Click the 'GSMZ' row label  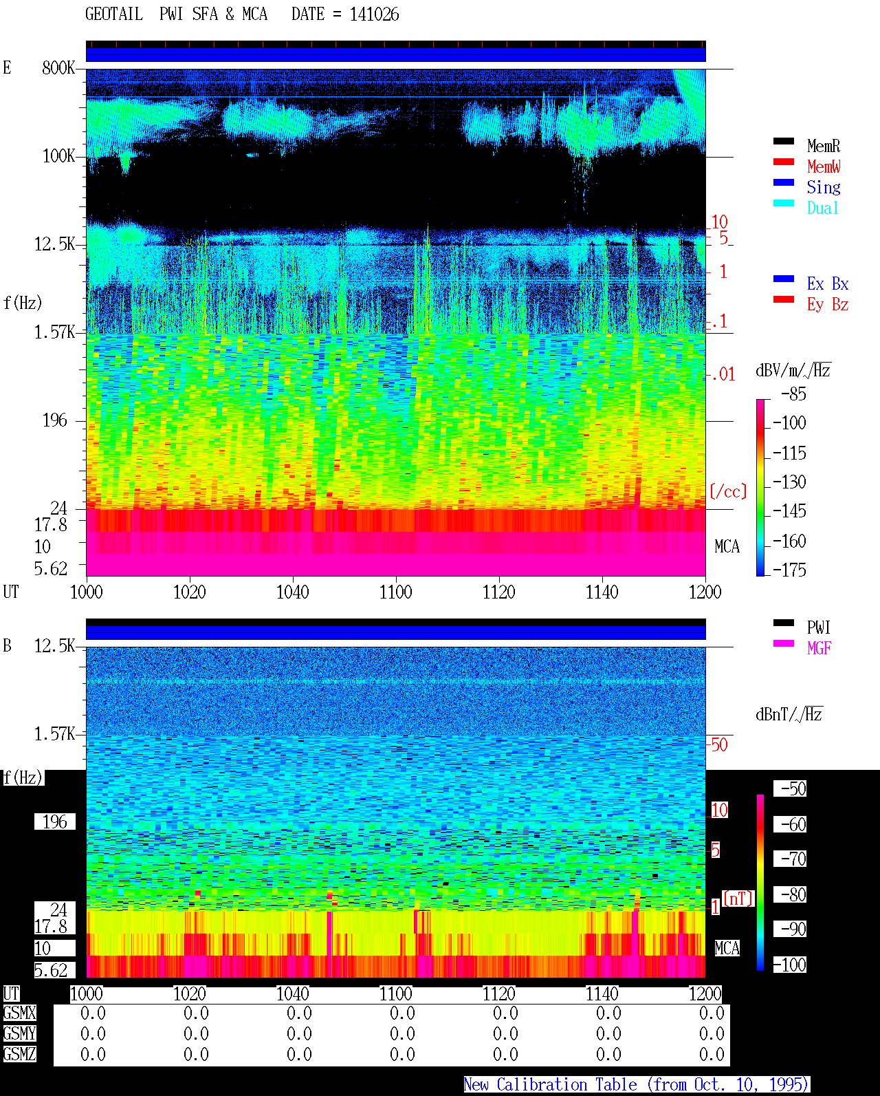pyautogui.click(x=19, y=1055)
